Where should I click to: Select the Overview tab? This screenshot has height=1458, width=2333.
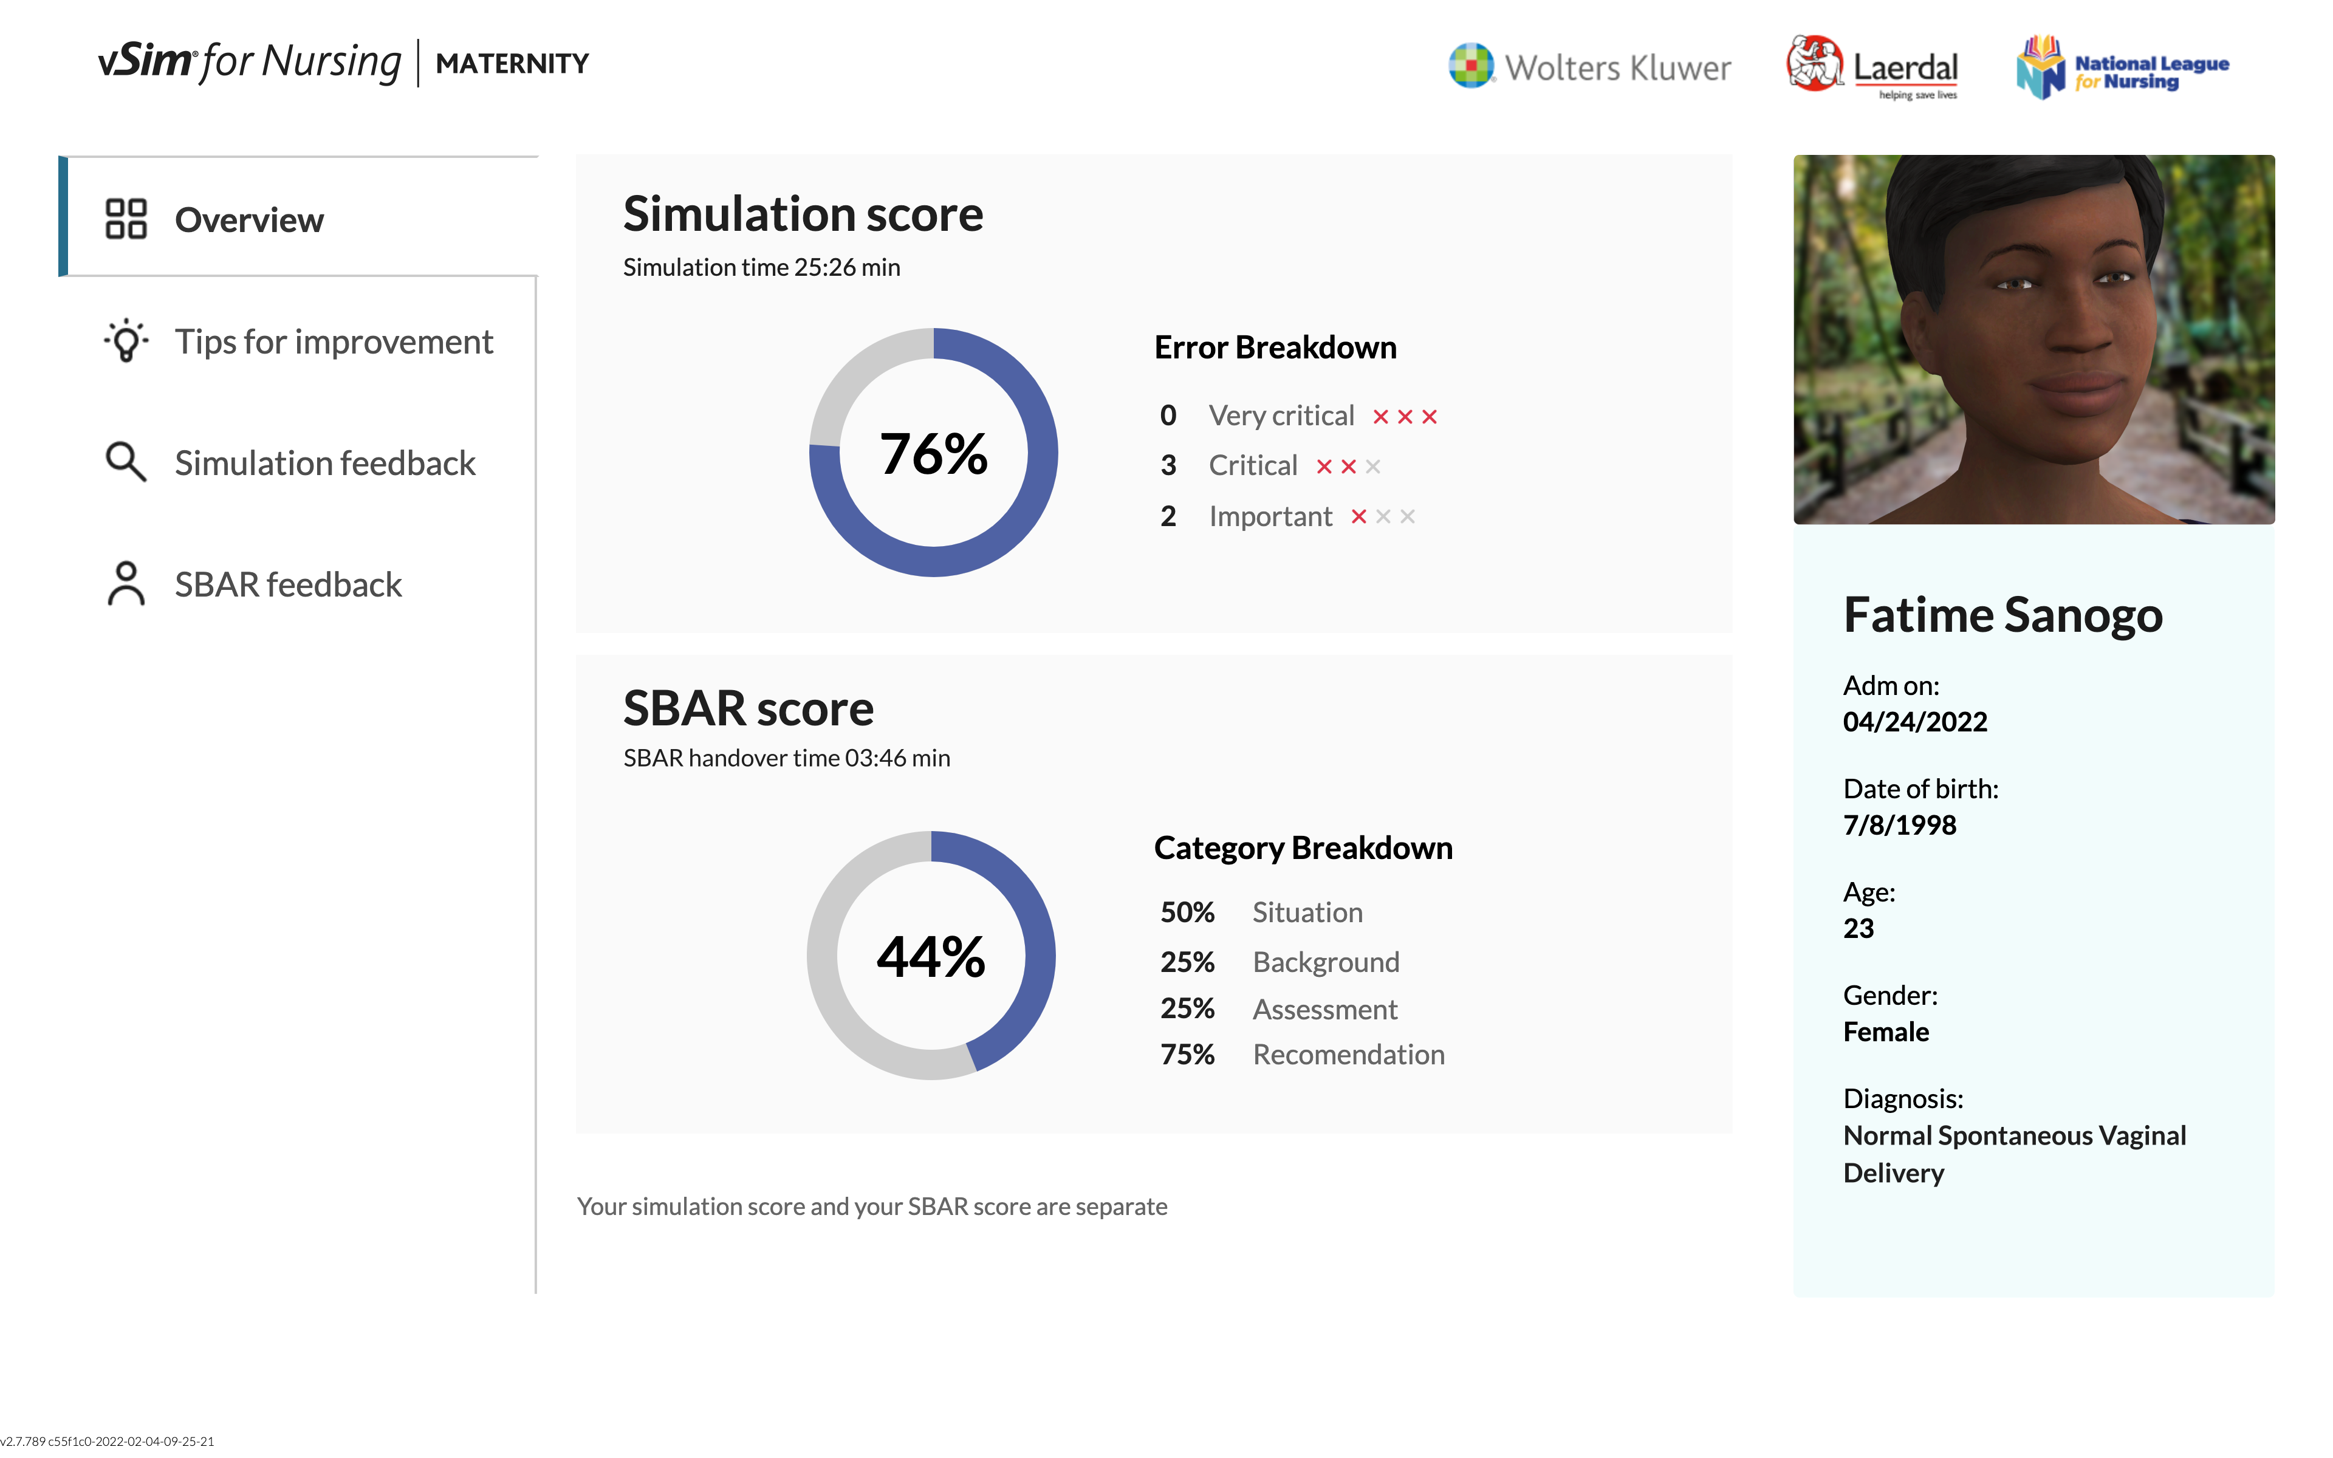point(248,220)
